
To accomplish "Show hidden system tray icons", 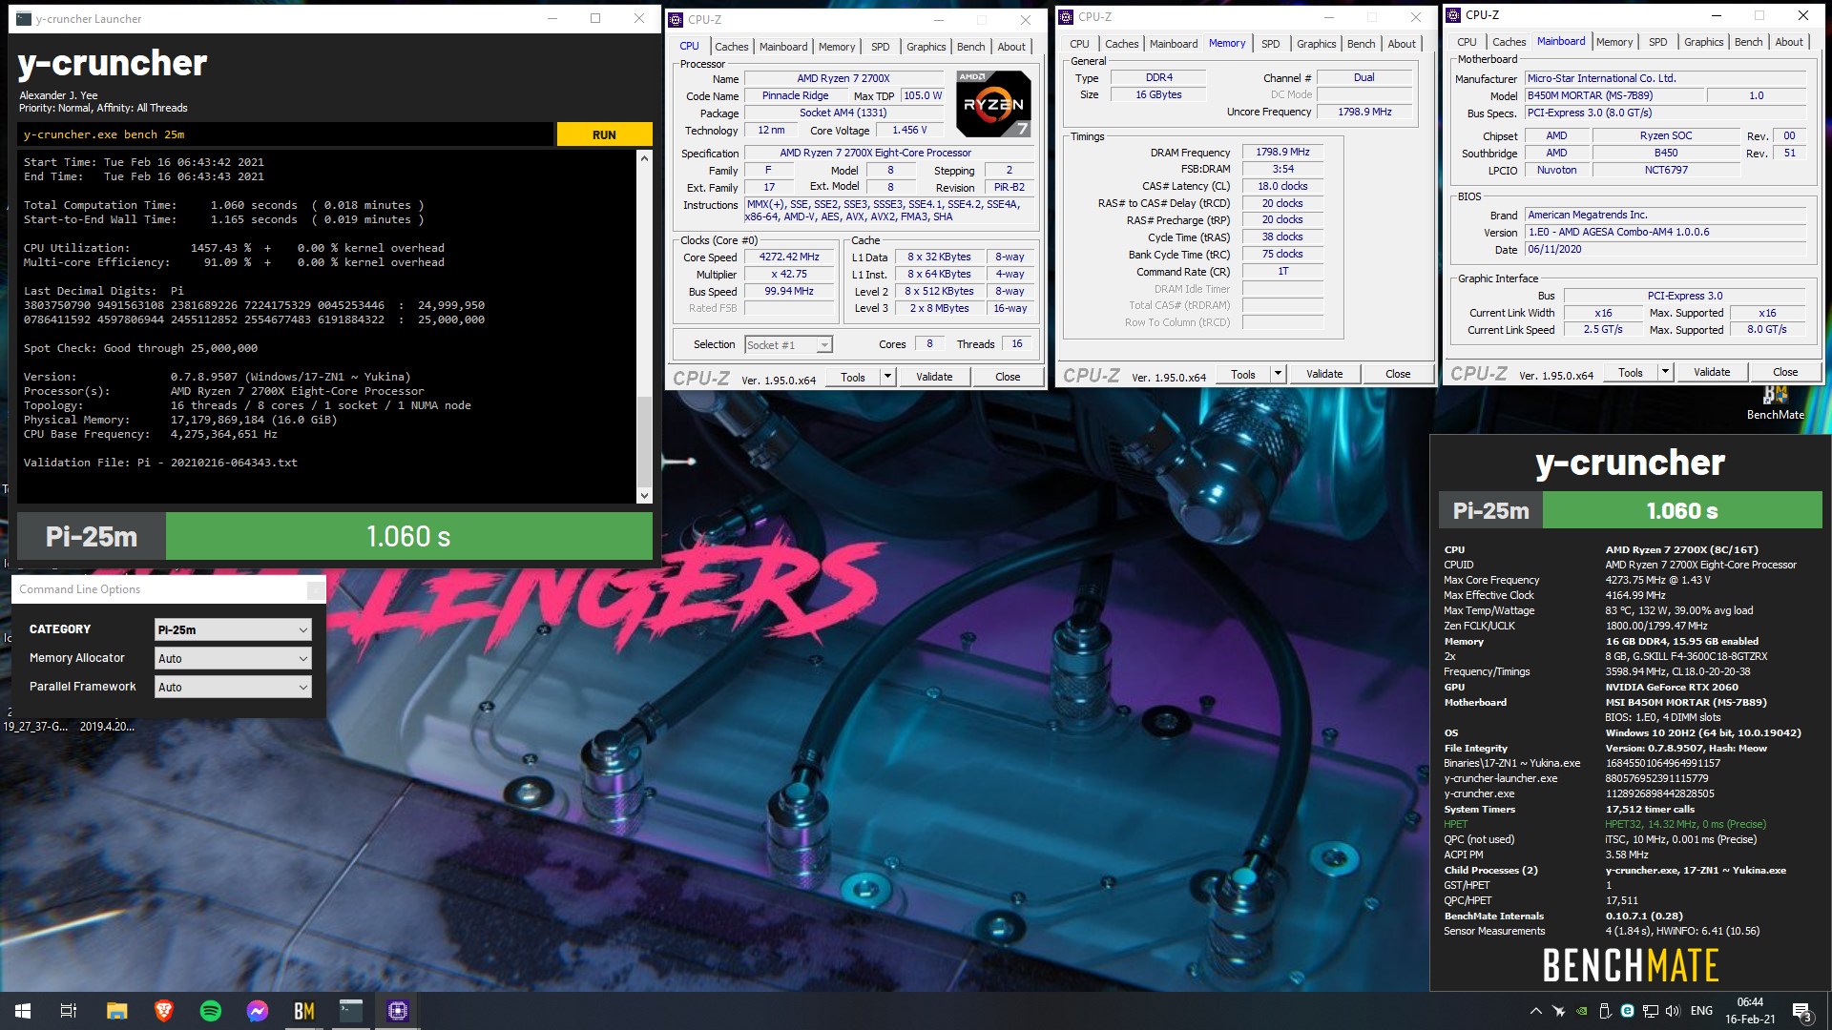I will click(1535, 1011).
